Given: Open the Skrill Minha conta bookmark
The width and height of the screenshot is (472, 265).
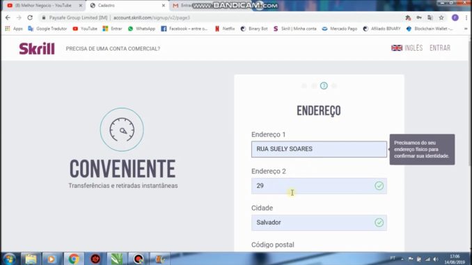Looking at the screenshot, I should (295, 29).
